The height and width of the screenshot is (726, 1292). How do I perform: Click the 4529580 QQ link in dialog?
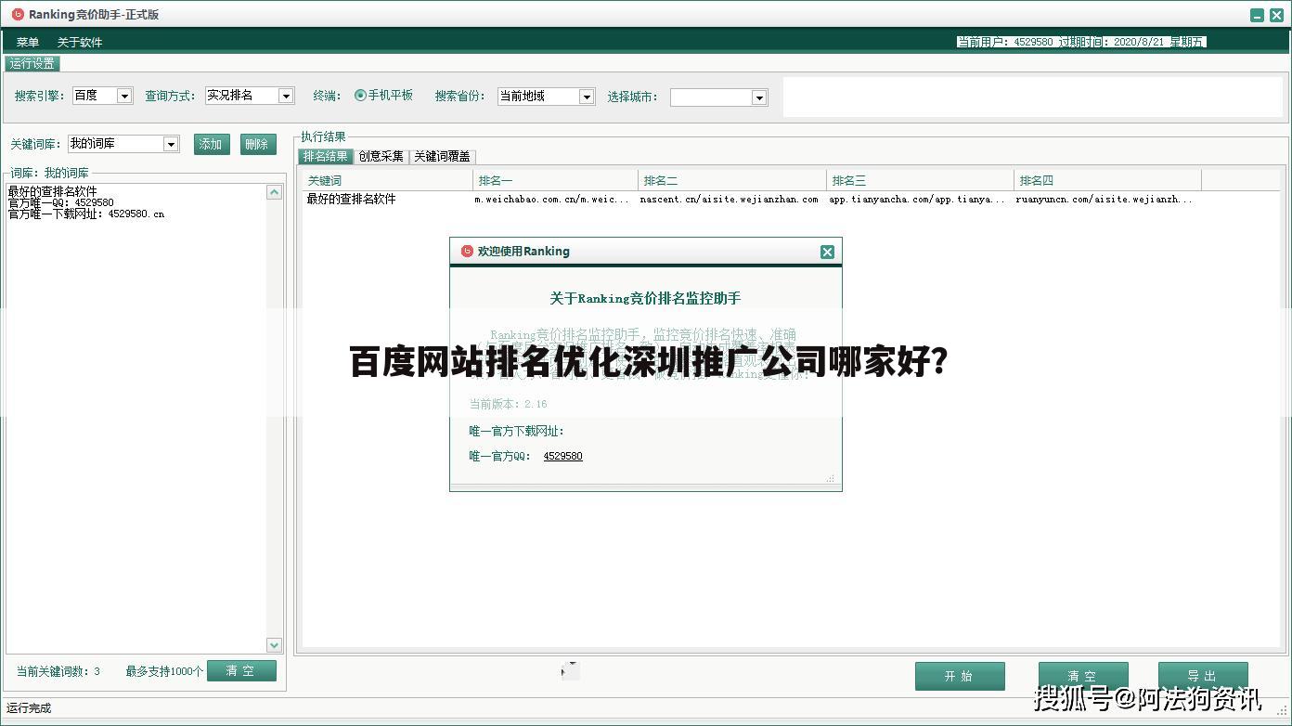click(562, 456)
